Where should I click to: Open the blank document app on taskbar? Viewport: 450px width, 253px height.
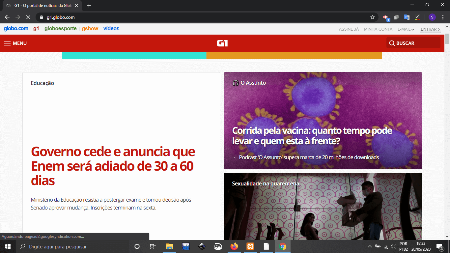266,246
